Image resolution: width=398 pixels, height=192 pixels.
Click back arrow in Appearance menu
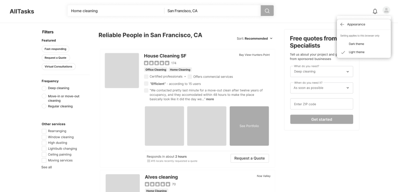342,24
